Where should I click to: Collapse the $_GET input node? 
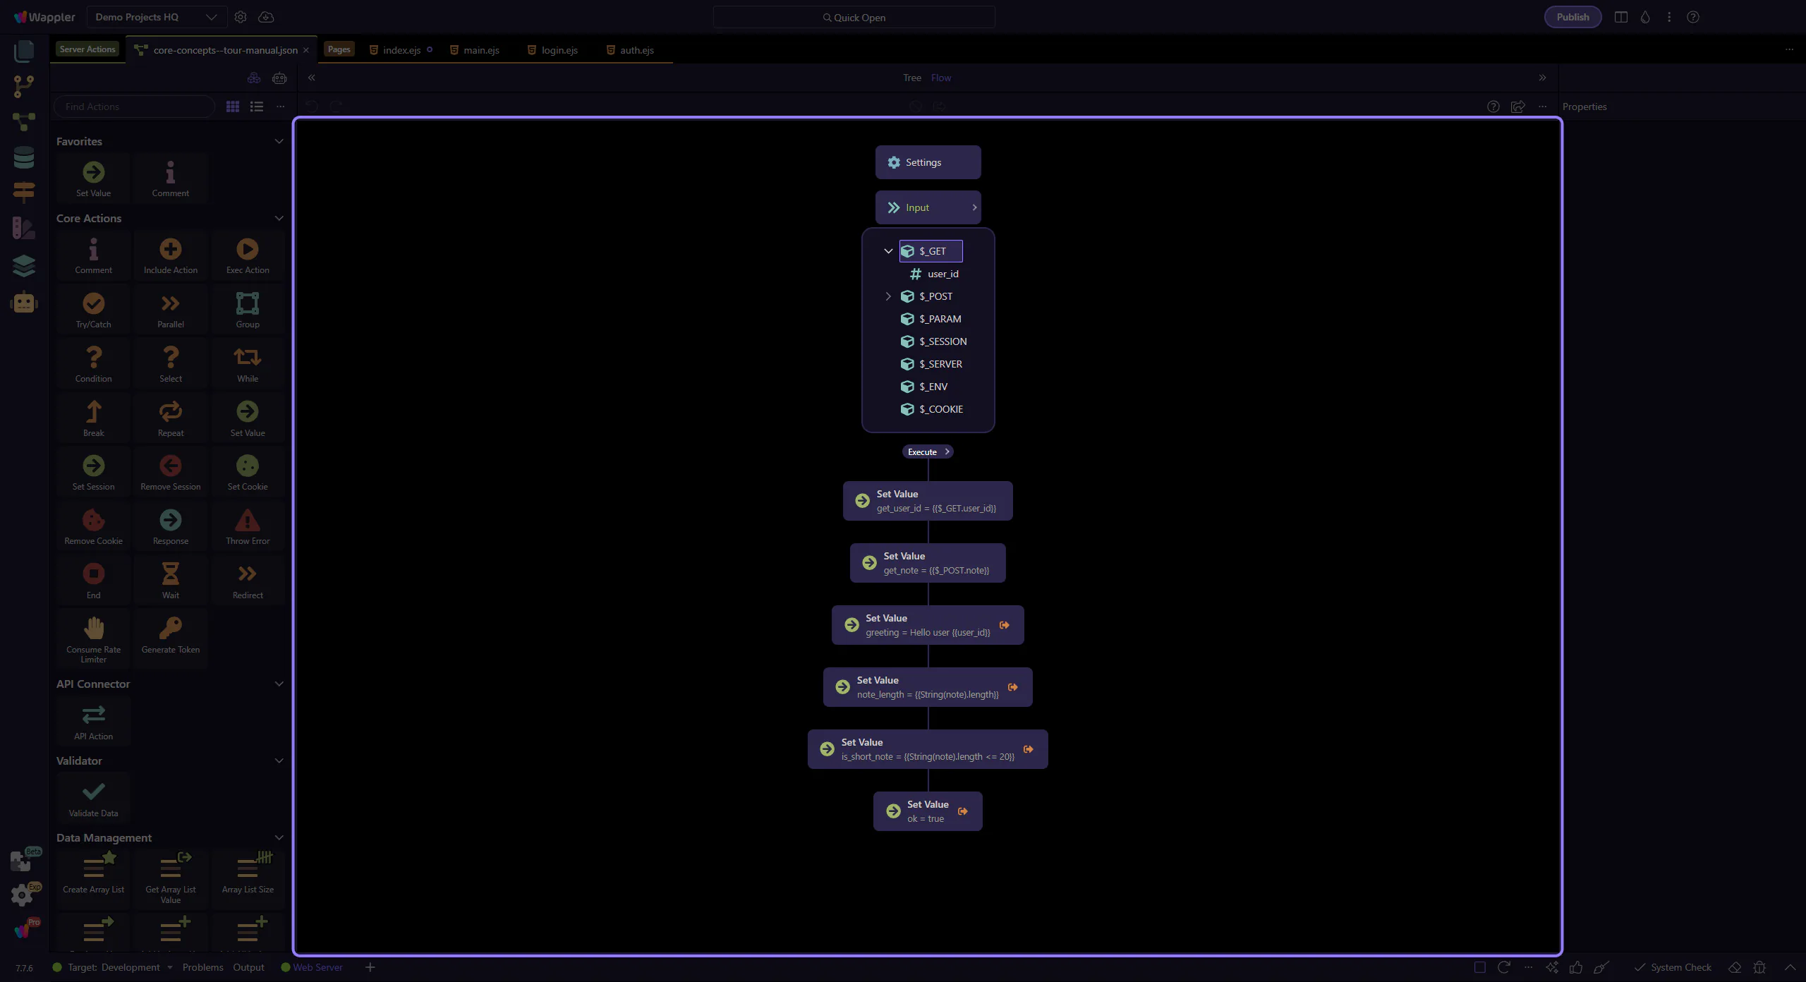click(888, 251)
